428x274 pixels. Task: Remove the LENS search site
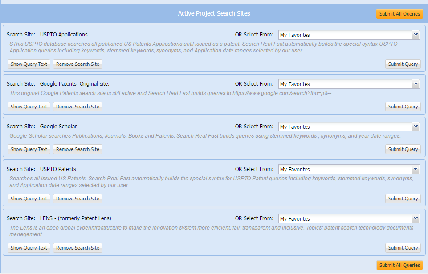click(x=78, y=248)
